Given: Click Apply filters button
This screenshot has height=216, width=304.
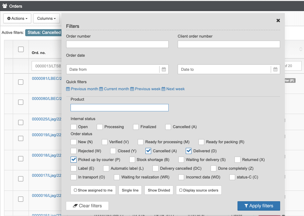Looking at the screenshot, I should (x=259, y=206).
